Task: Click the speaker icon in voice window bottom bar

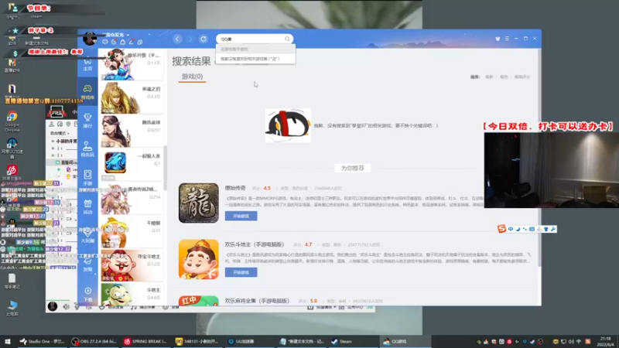Action: click(66, 306)
